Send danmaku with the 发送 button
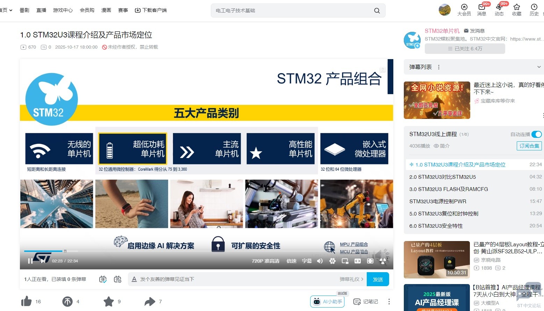The image size is (544, 311). (x=378, y=279)
